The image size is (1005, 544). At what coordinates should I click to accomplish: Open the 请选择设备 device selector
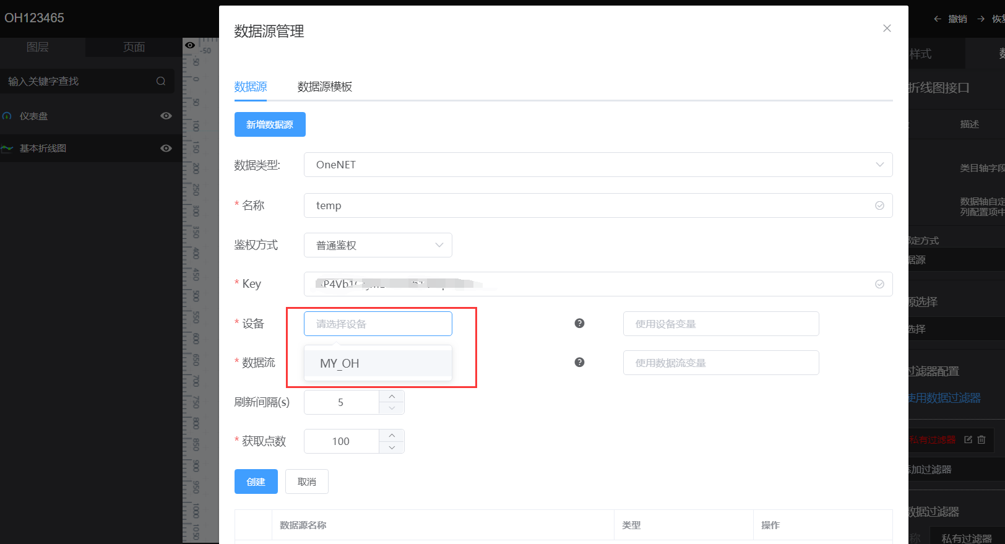[x=377, y=324]
